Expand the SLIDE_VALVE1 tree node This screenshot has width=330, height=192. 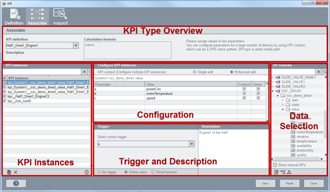(273, 82)
